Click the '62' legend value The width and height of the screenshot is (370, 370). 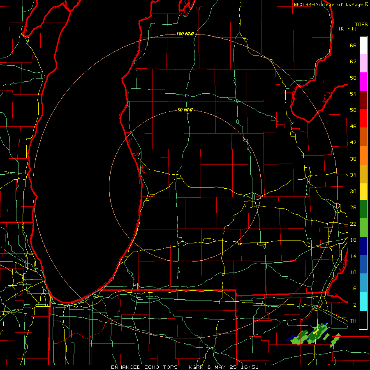[353, 62]
